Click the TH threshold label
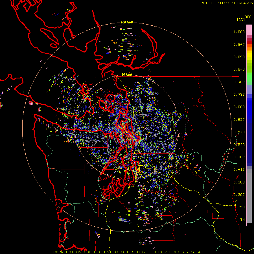Image resolution: width=254 pixels, height=254 pixels. point(242,220)
